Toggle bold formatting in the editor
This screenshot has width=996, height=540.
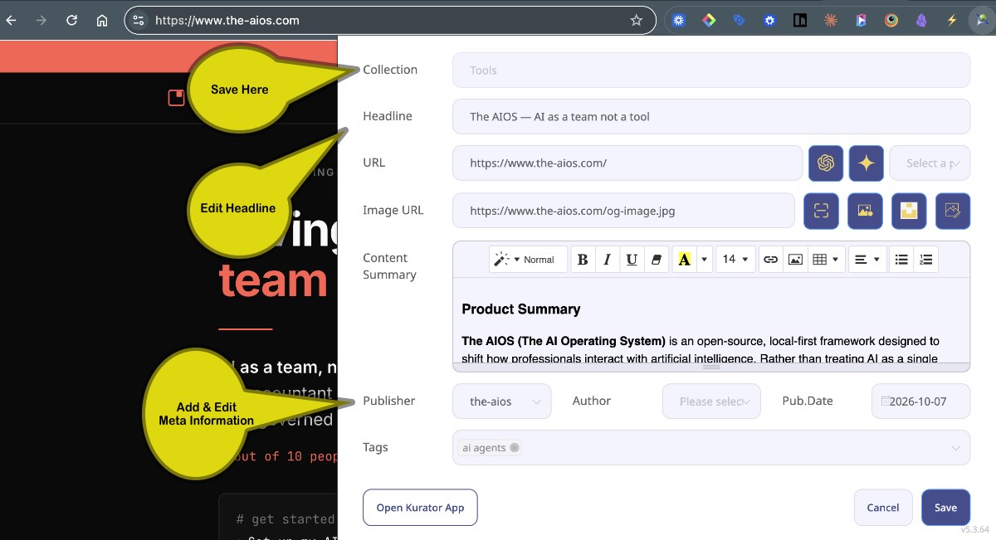coord(583,260)
